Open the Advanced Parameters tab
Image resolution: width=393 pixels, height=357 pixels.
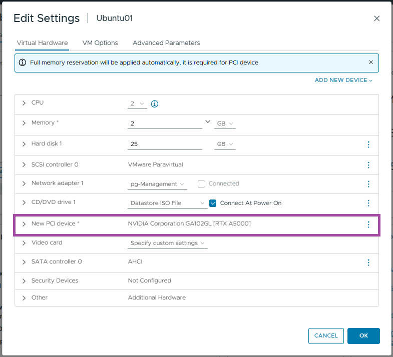[x=166, y=43]
